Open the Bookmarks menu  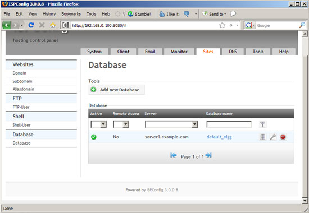pos(71,14)
